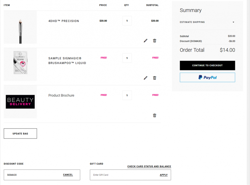
Task: Open the Estimate Shipping dropdown arrow
Action: [x=233, y=22]
